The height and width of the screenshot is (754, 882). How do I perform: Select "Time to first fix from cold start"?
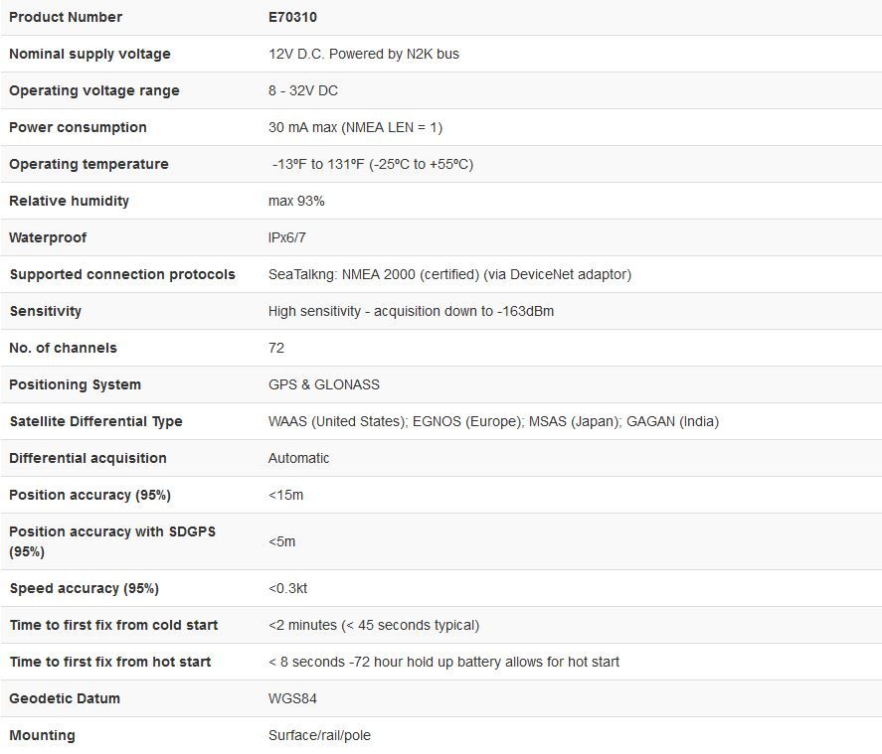113,625
